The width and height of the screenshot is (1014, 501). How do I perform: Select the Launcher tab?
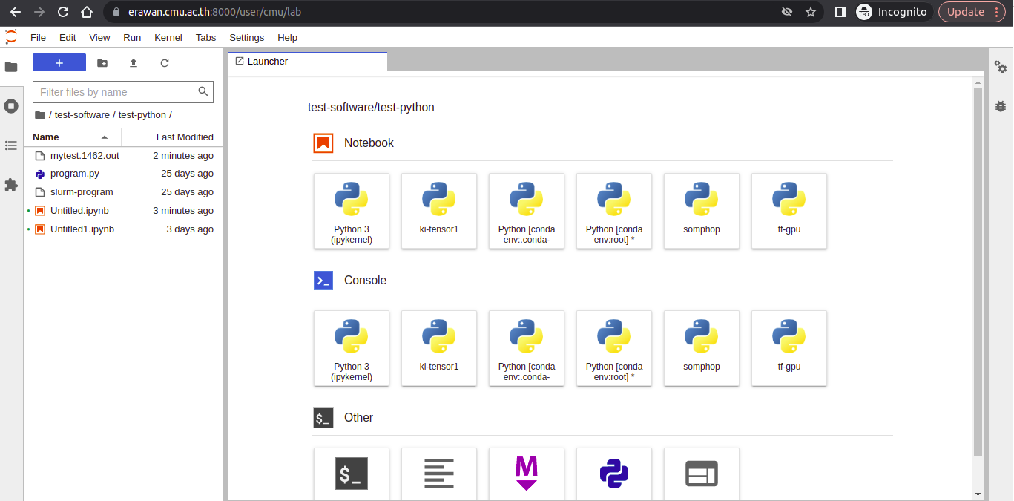(x=308, y=62)
